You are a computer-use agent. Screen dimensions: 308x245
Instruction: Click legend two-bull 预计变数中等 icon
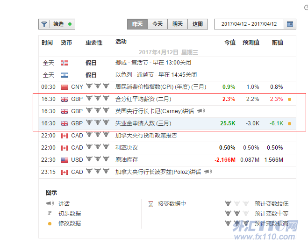(236, 213)
